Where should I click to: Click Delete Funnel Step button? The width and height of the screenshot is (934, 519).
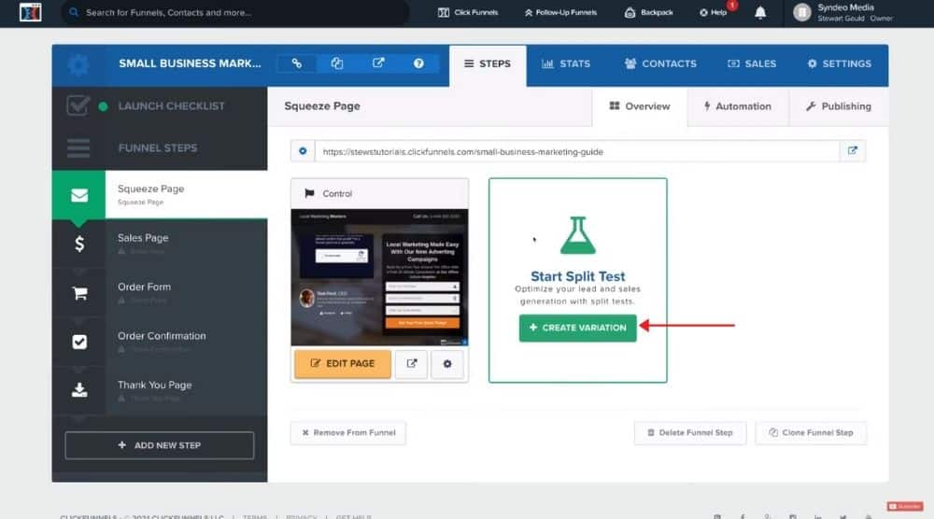click(x=690, y=433)
